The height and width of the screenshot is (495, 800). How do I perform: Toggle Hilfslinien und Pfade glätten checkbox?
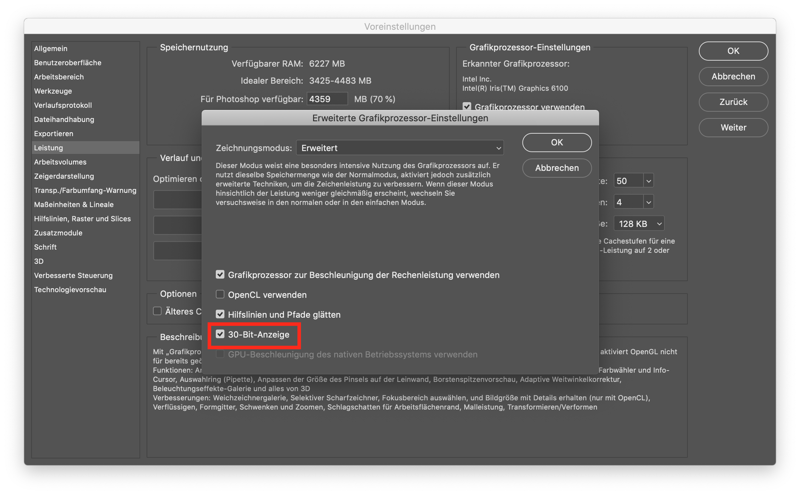(220, 315)
